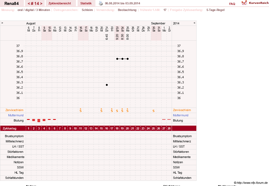Open the Zyklenübersicht tab
The width and height of the screenshot is (269, 186).
click(60, 3)
